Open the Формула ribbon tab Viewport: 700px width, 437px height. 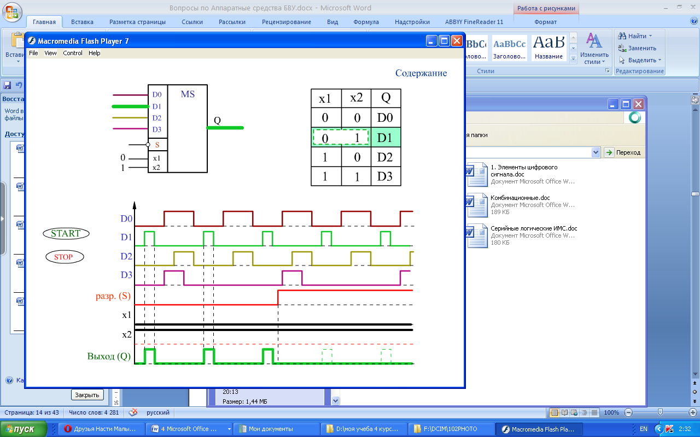(x=366, y=22)
